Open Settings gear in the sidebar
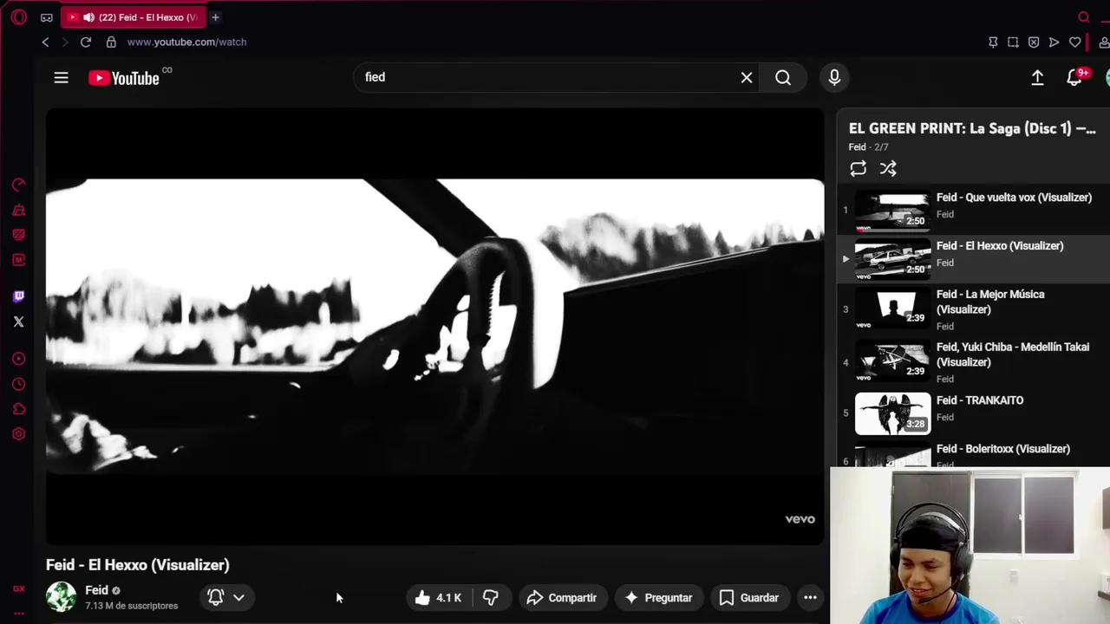This screenshot has width=1110, height=624. coord(18,434)
